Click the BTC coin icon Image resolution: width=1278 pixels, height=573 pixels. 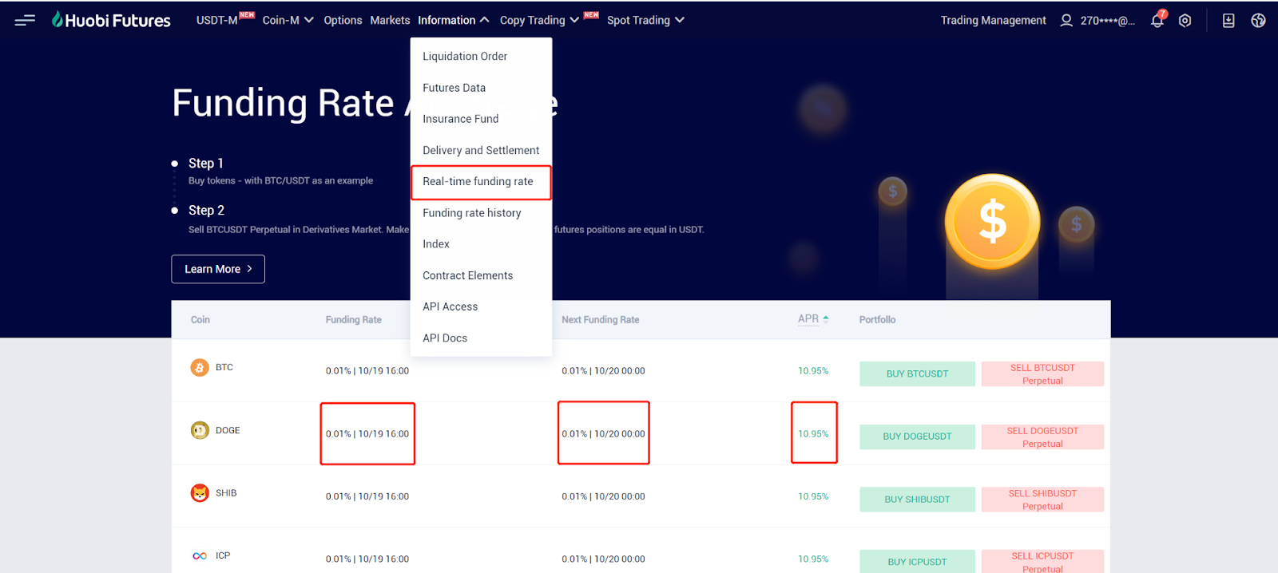coord(200,367)
